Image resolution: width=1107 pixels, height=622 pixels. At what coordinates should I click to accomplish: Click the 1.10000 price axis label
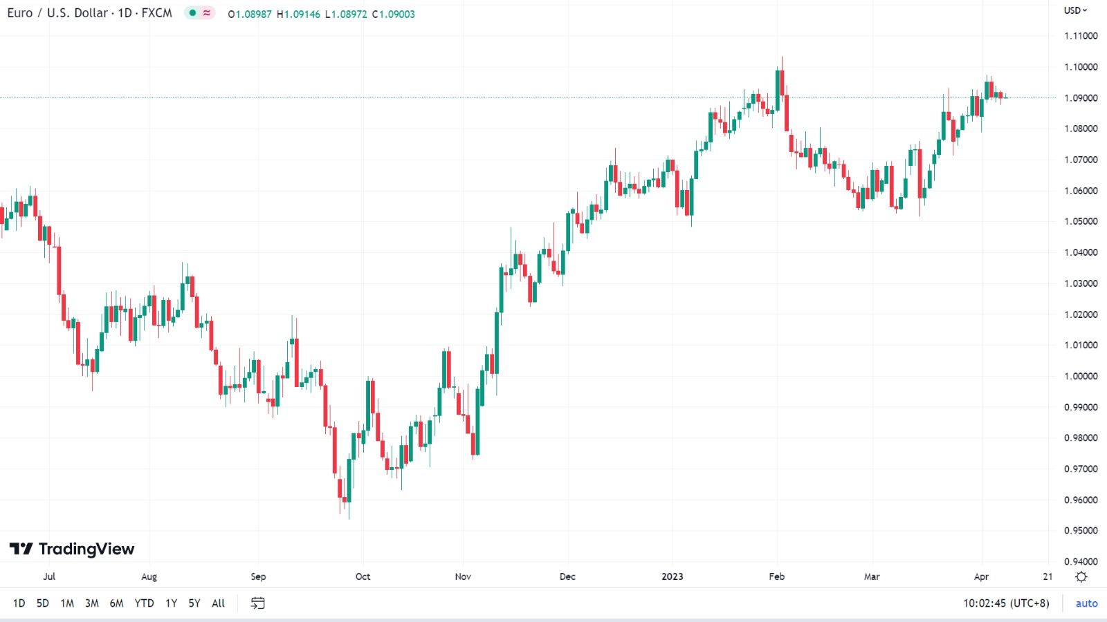[x=1081, y=67]
